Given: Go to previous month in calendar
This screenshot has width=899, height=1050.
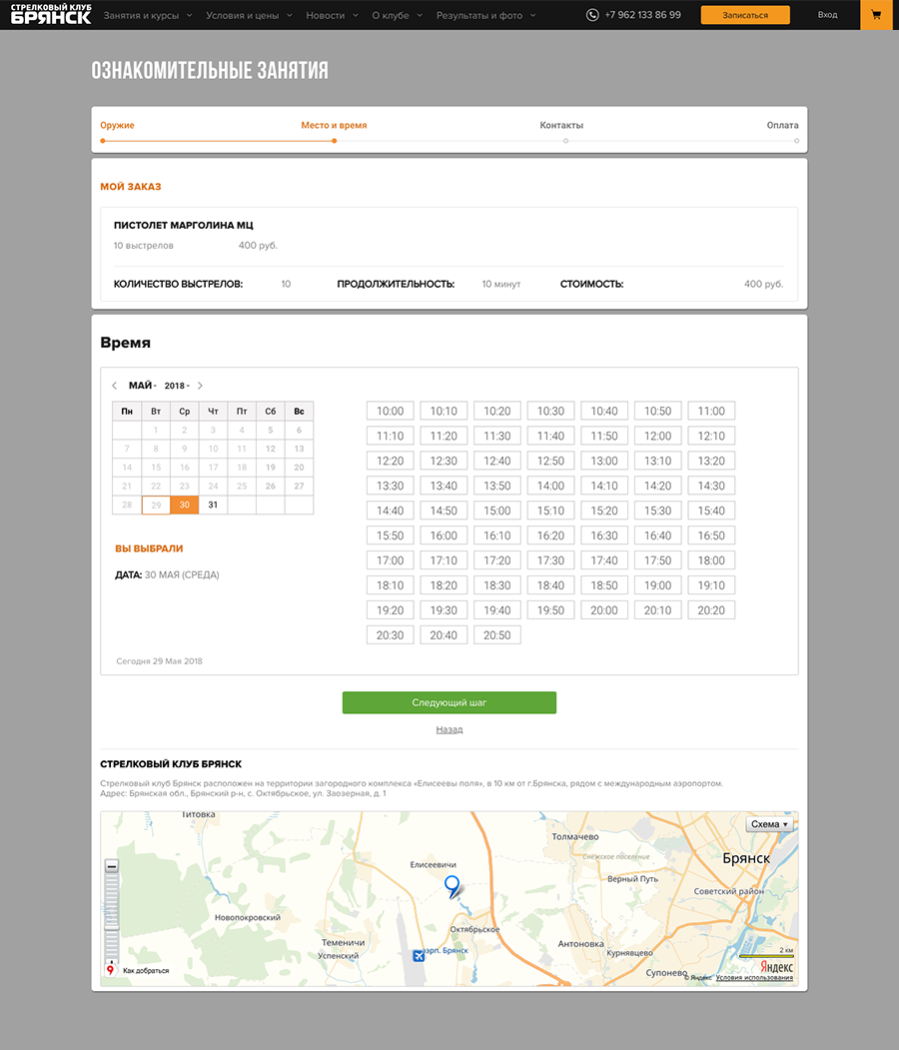Looking at the screenshot, I should [115, 386].
